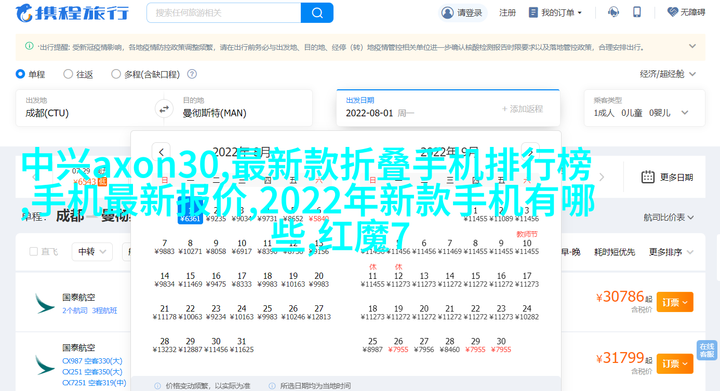Click the travel search input field
This screenshot has height=391, width=720.
click(224, 12)
